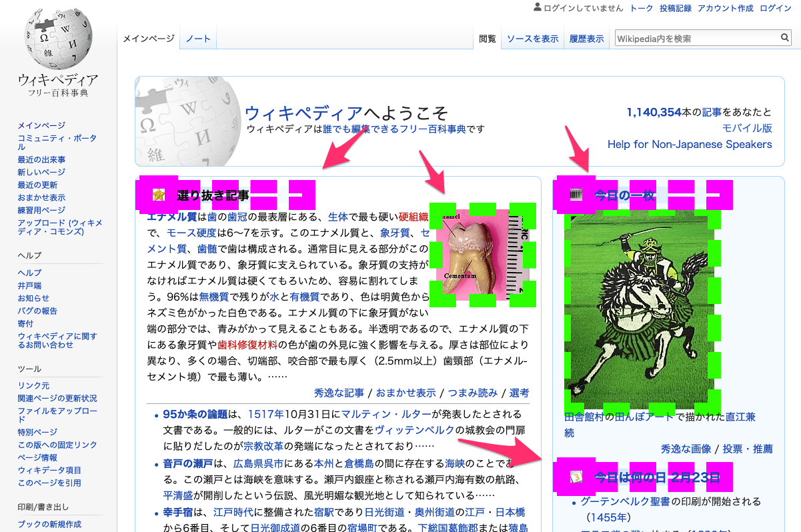Viewport: 801px width, 532px height.
Task: Select the 閲覧 tab
Action: 488,39
